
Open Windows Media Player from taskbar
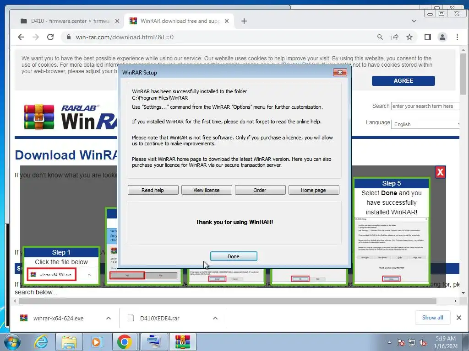tap(96, 342)
